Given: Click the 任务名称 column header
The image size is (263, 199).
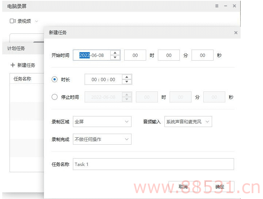Looking at the screenshot, I should pos(22,79).
